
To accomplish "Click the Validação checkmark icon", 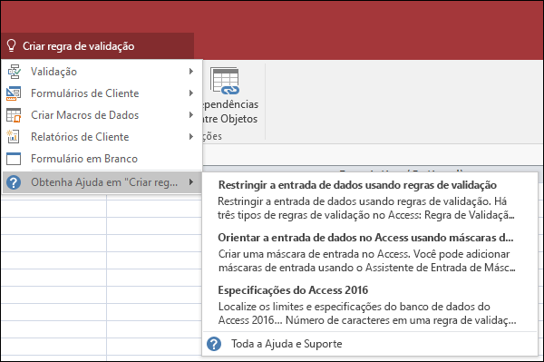I will 15,72.
